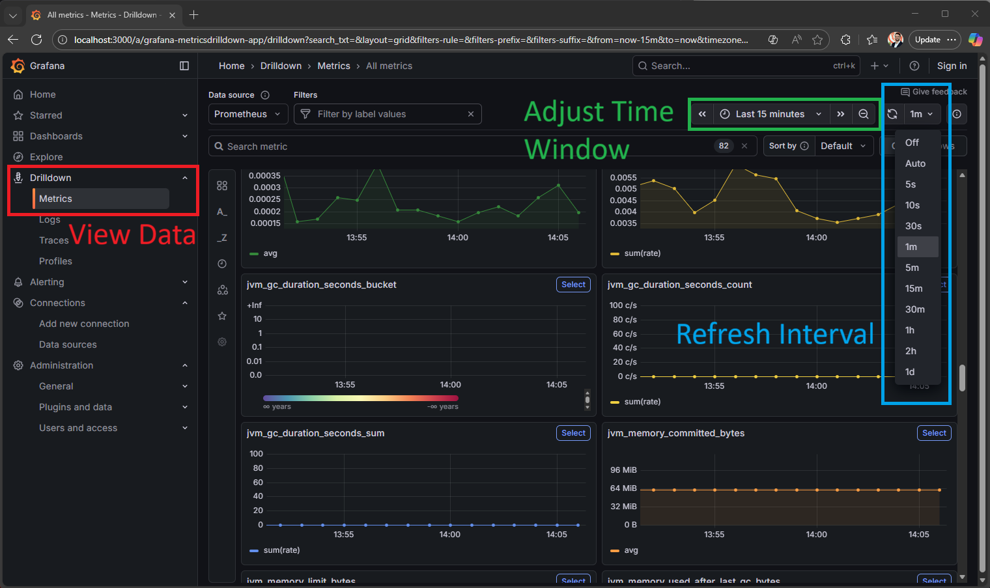This screenshot has height=588, width=990.
Task: Click the dock menu icon beside Grafana logo
Action: click(x=184, y=66)
